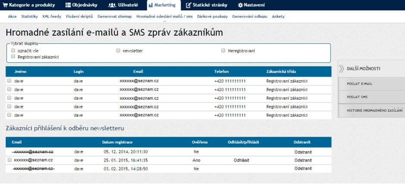
Task: Open the Dárkové poukazy tab
Action: point(212,16)
